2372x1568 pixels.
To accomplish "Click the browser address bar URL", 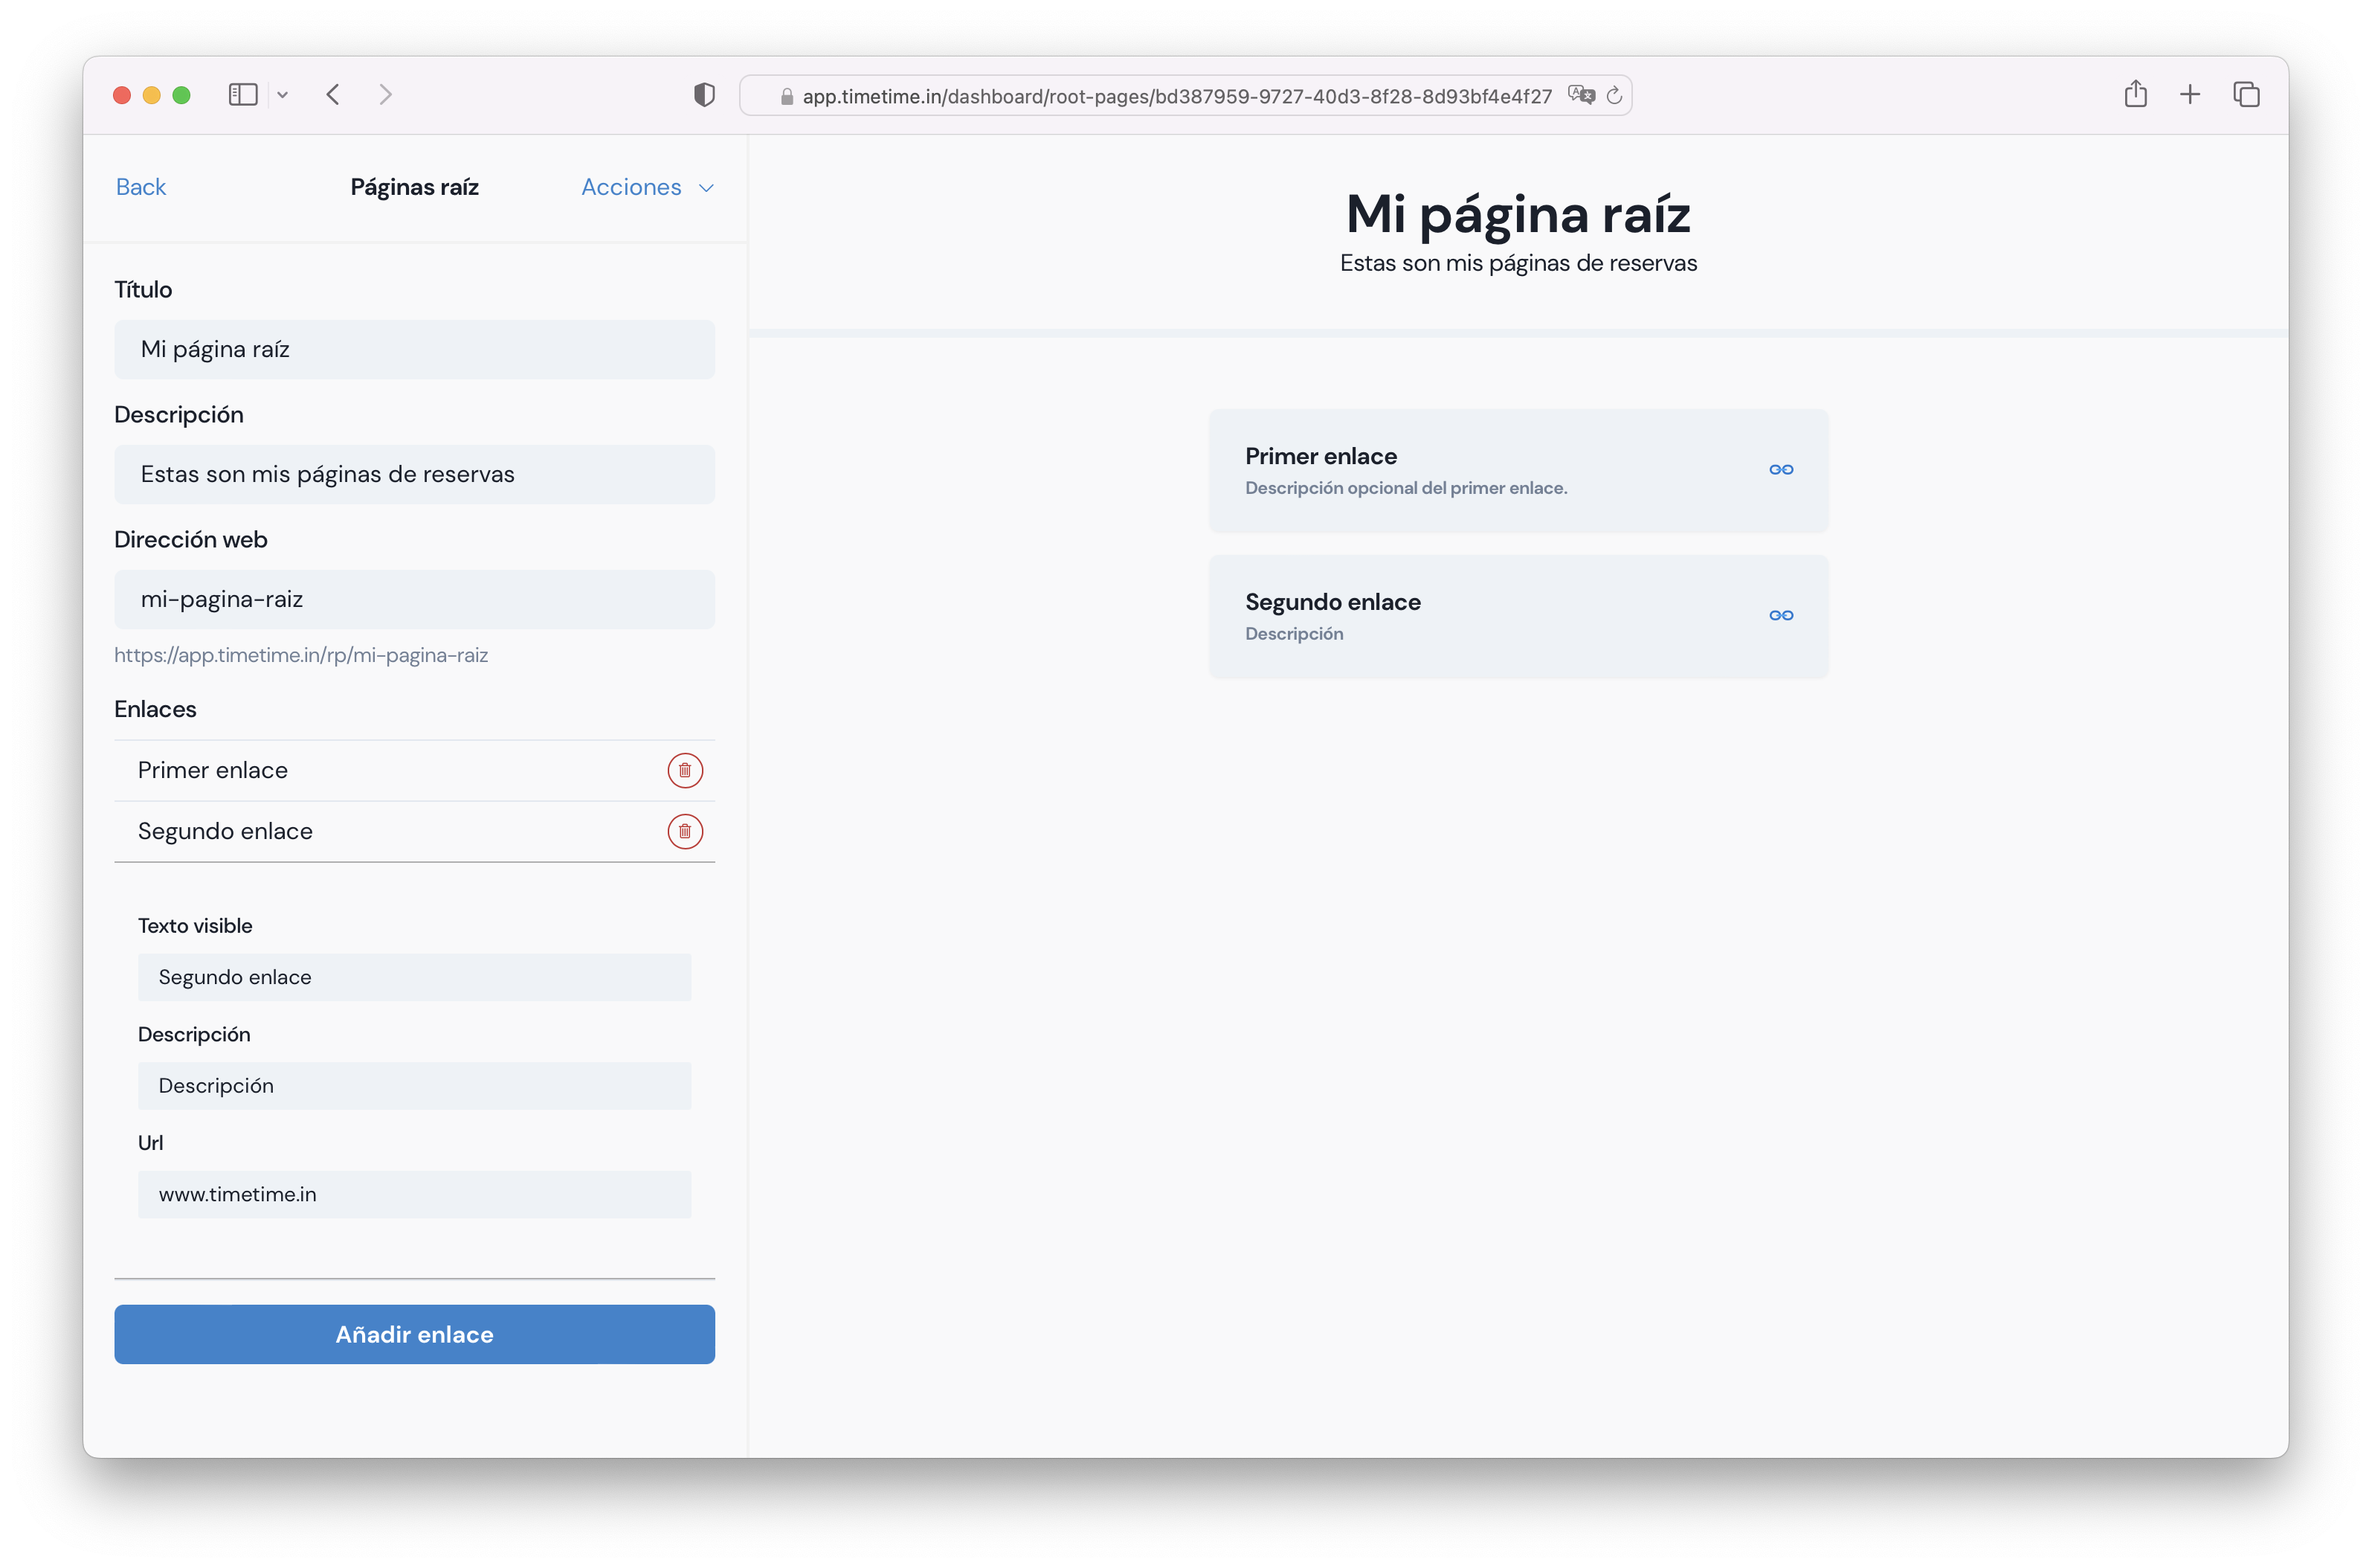I will (1176, 96).
